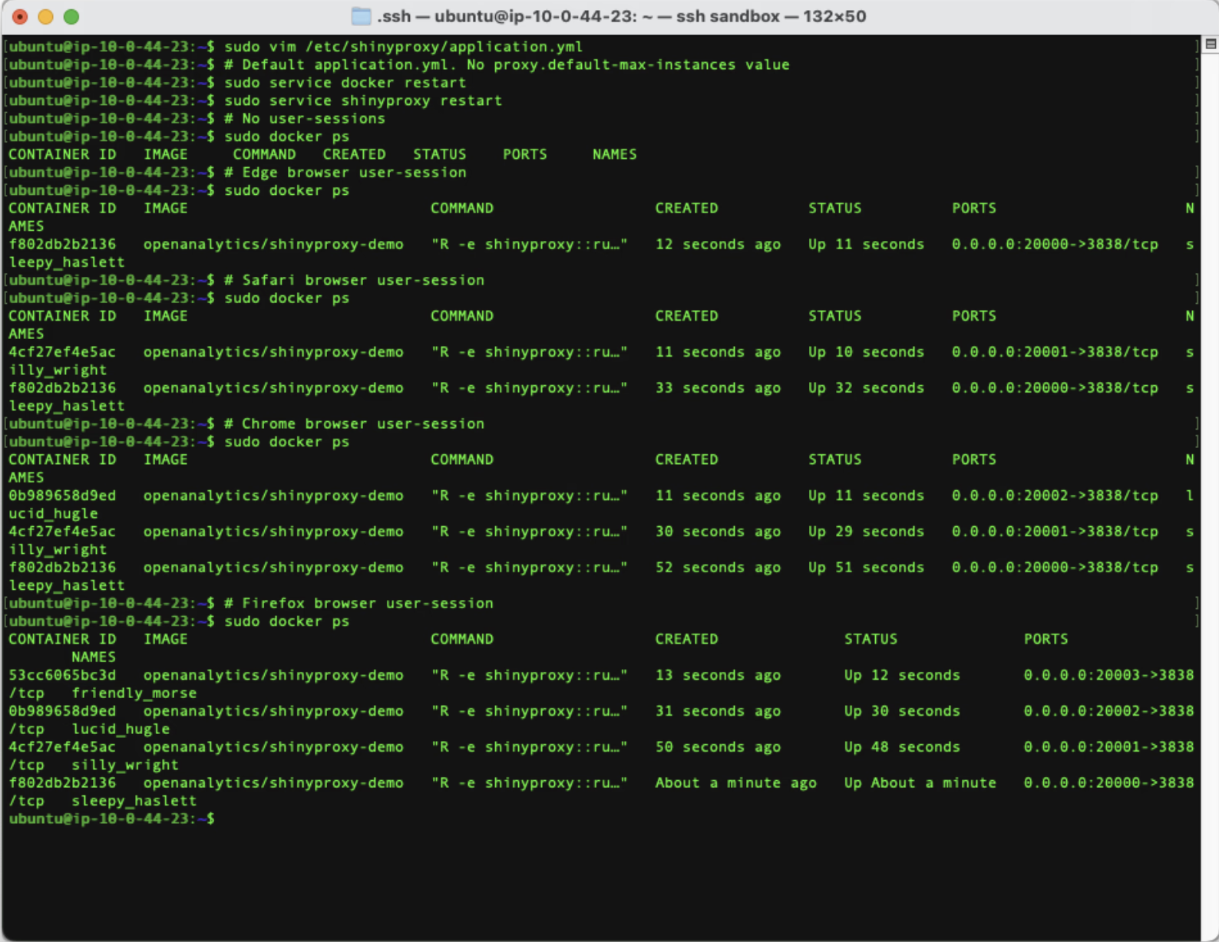Click the '# No user-sessions' comment

[x=304, y=119]
